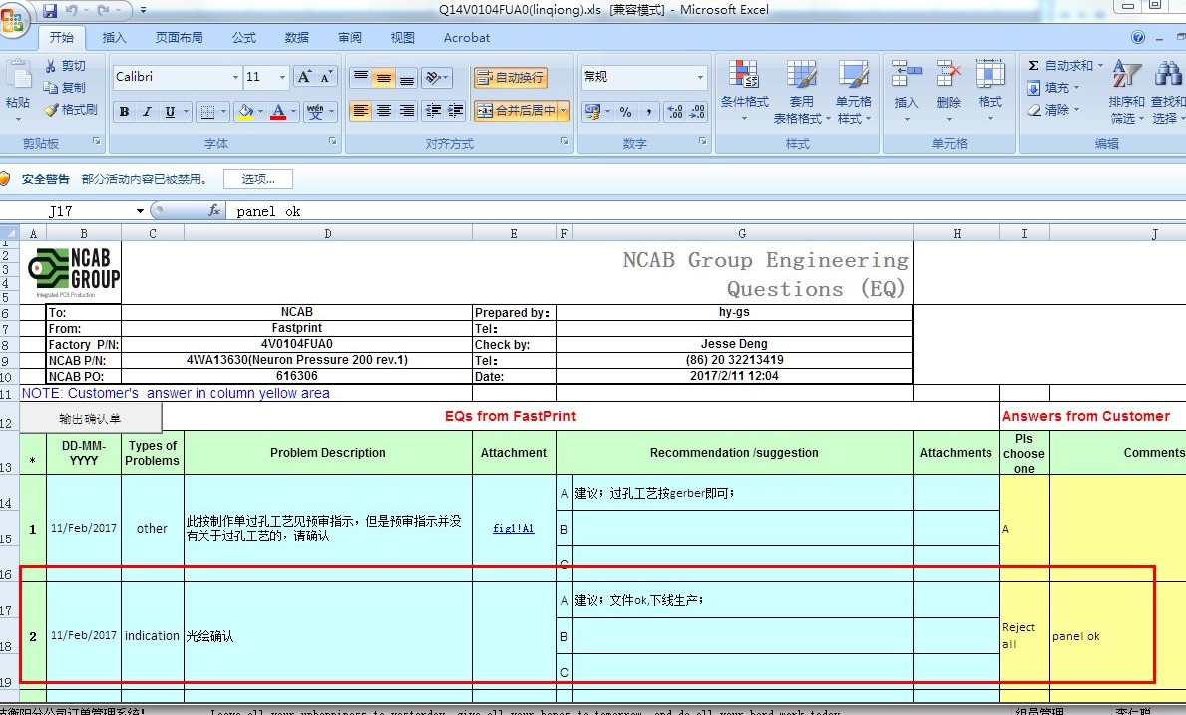Click the 选项... security warning button
This screenshot has height=715, width=1186.
pyautogui.click(x=258, y=179)
